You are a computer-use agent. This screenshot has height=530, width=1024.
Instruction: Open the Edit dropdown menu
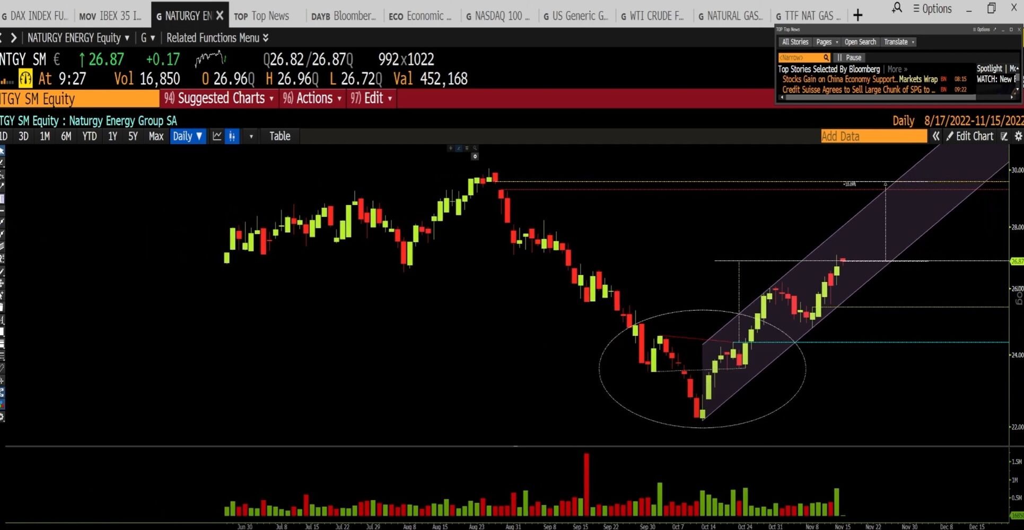point(371,98)
